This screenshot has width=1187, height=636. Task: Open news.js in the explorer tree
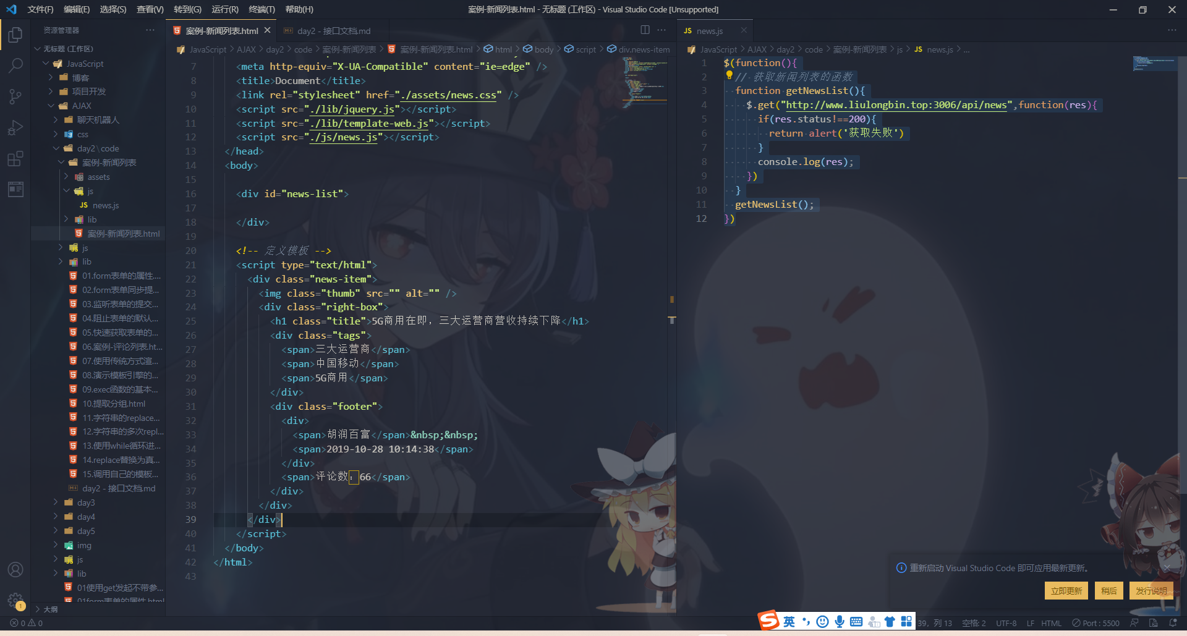click(106, 205)
